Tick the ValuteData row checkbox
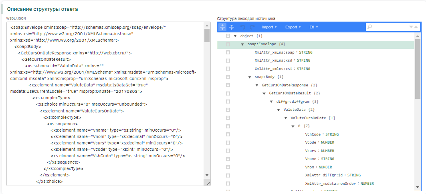This screenshot has height=194, width=426. click(228, 110)
